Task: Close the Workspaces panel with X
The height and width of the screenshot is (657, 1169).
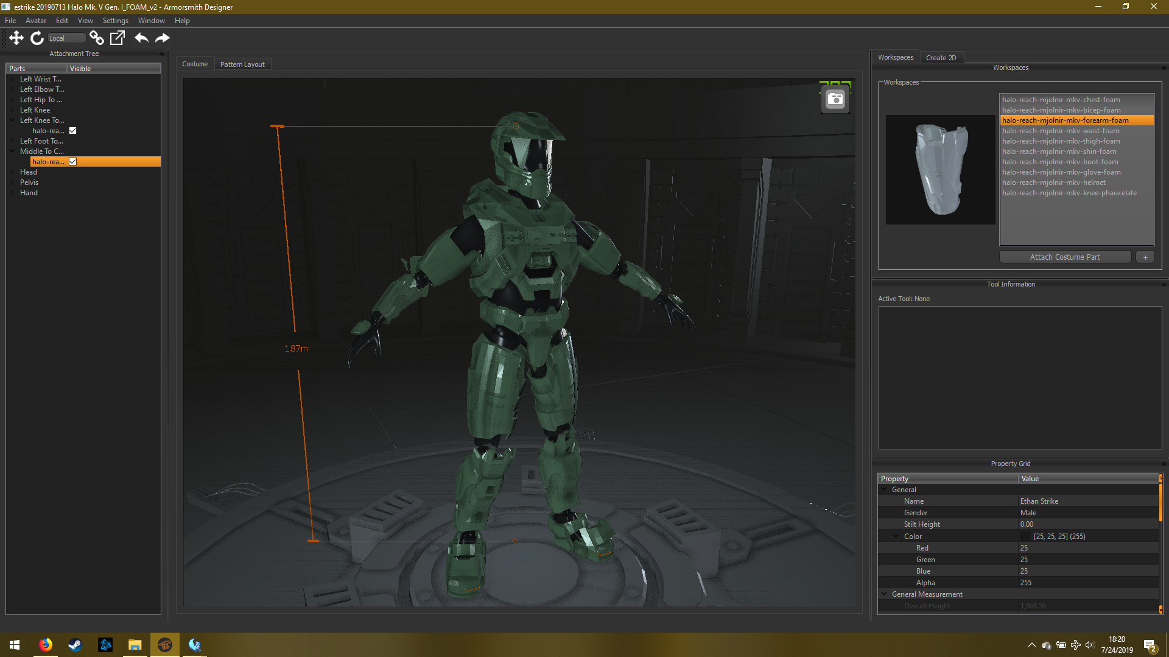Action: tap(1164, 68)
